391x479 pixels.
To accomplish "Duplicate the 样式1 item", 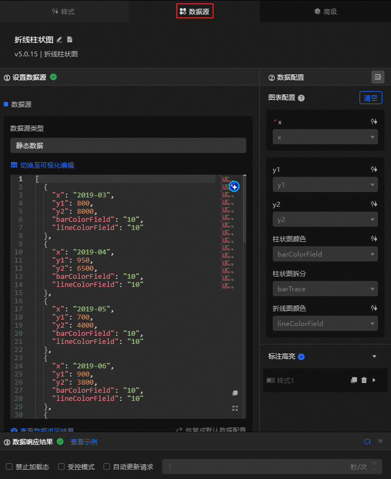I will pyautogui.click(x=354, y=380).
